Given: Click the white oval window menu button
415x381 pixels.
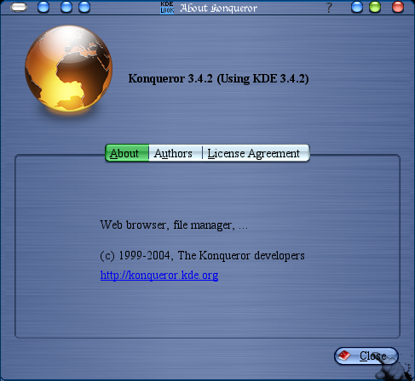Looking at the screenshot, I should [19, 8].
